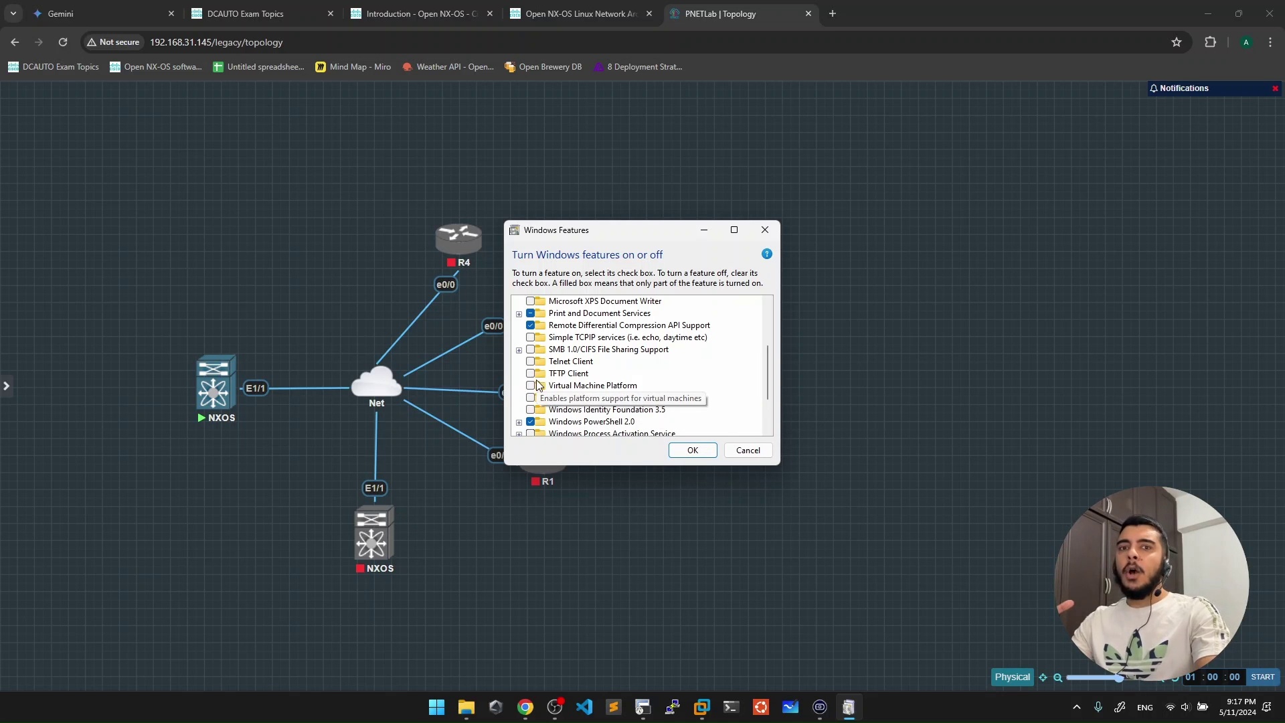Enable the TFTP Client checkbox

click(531, 374)
